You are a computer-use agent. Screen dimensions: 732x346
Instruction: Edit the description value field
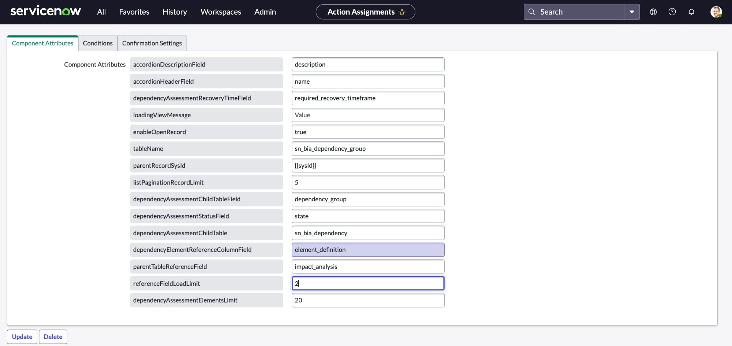click(368, 64)
